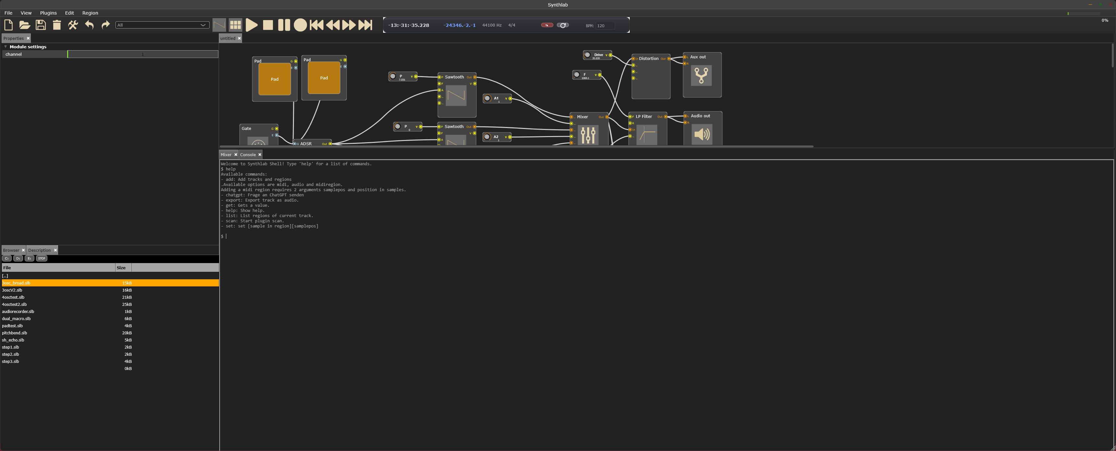Open the 'All' filter dropdown in toolbar
This screenshot has width=1116, height=451.
click(x=163, y=25)
